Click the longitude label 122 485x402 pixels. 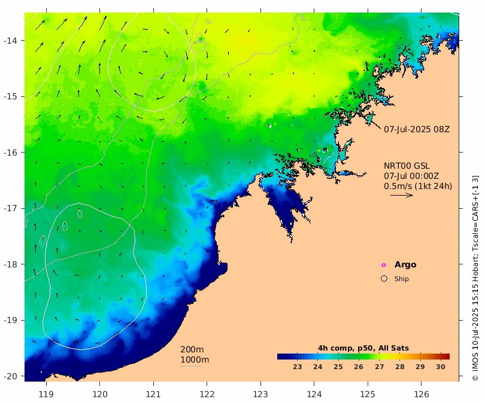(207, 394)
